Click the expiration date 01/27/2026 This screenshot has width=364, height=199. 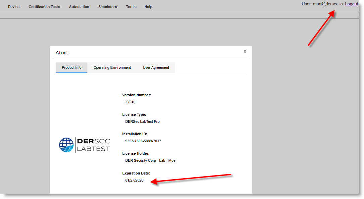point(134,180)
